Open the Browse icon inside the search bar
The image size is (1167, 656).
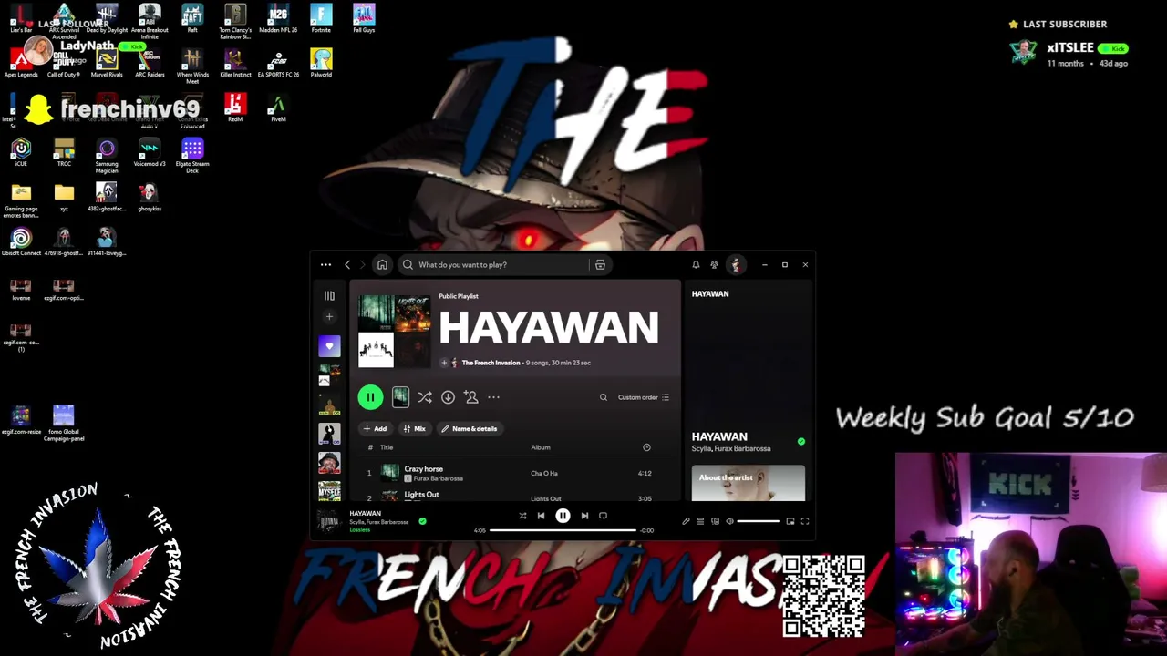click(x=600, y=265)
